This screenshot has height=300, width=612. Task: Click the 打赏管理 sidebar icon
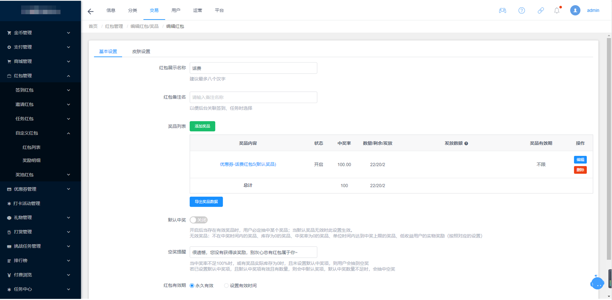coord(9,232)
